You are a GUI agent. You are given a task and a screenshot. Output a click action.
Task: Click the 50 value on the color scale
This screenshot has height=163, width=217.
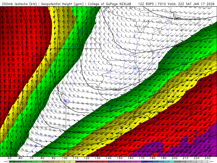pos(9,158)
